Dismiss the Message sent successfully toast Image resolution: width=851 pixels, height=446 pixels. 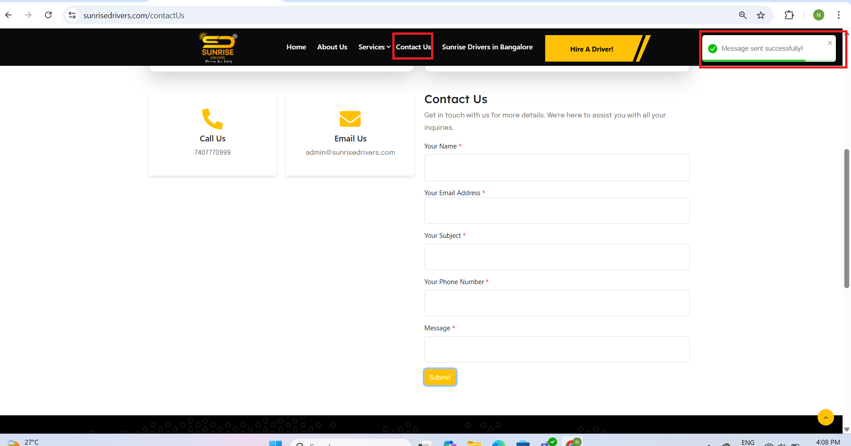click(x=830, y=43)
